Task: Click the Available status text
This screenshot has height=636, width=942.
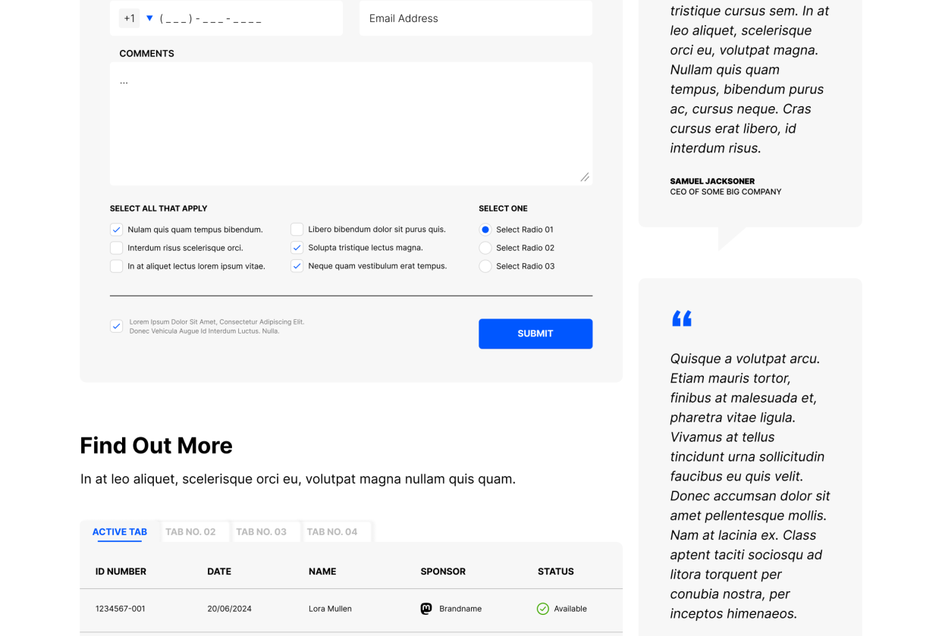Action: click(570, 609)
